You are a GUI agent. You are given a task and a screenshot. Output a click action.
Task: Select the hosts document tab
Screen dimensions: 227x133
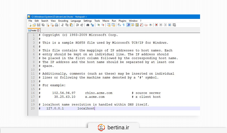tap(34, 31)
